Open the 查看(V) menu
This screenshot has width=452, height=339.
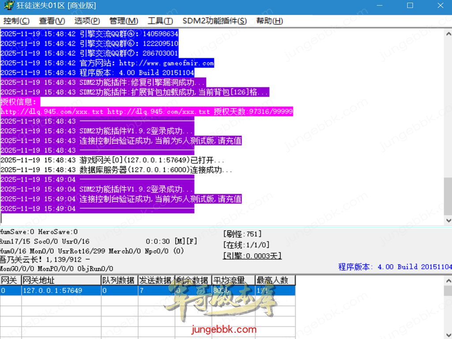coord(52,21)
